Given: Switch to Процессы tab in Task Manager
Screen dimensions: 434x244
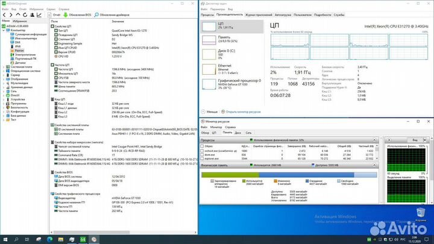Looking at the screenshot, I should [x=207, y=15].
